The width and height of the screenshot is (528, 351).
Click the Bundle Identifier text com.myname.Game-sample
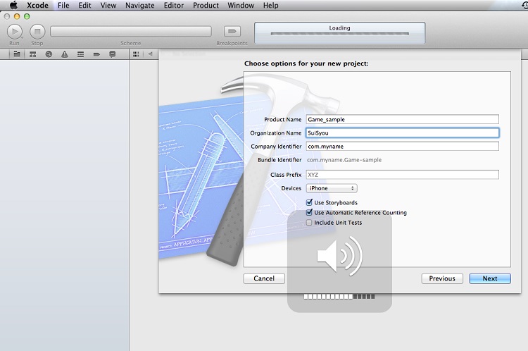click(344, 160)
